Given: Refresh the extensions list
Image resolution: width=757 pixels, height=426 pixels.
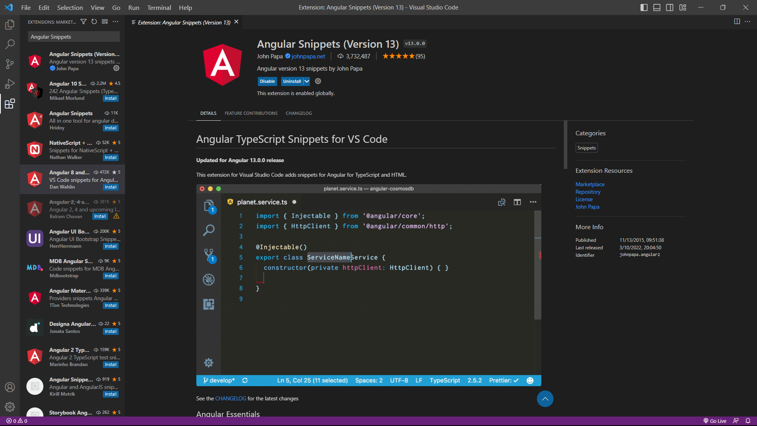Looking at the screenshot, I should (94, 22).
